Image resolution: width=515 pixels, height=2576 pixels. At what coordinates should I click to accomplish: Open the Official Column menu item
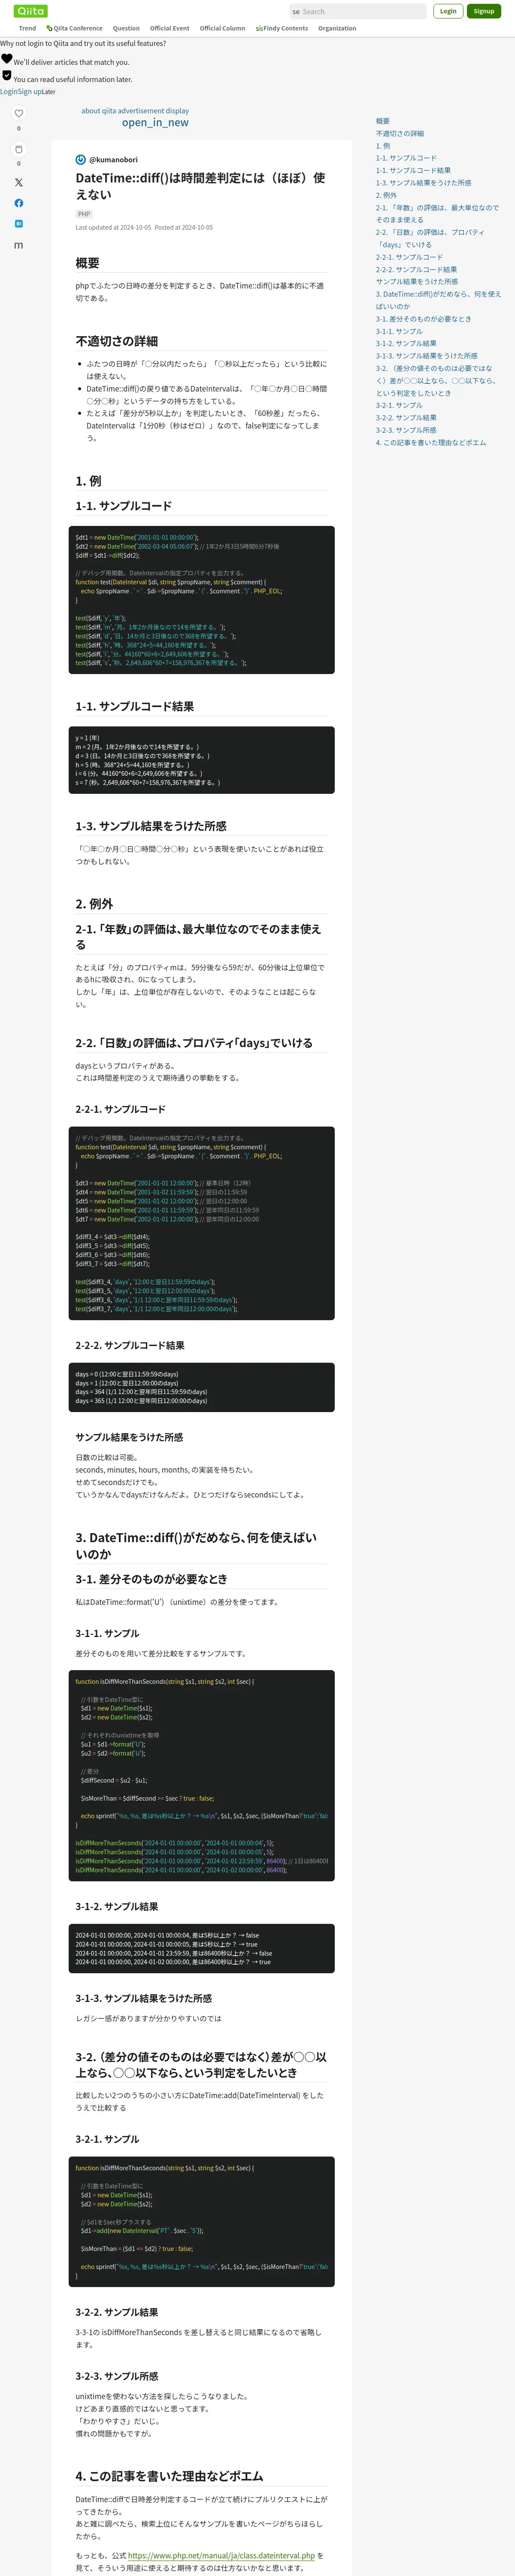[x=222, y=28]
